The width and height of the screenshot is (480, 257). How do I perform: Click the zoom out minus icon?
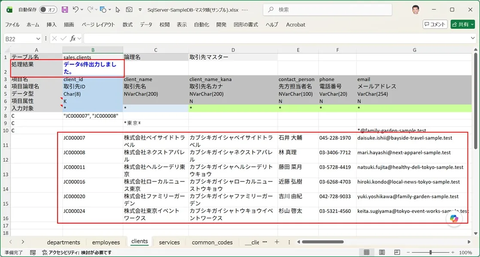coord(408,252)
